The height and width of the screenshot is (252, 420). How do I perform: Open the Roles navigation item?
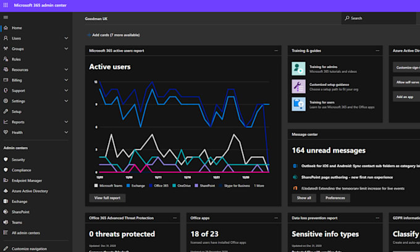[16, 59]
